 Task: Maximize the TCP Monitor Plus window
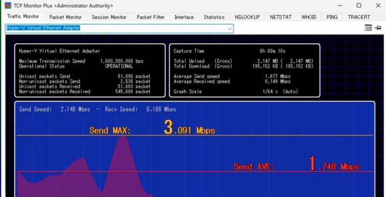[359, 5]
